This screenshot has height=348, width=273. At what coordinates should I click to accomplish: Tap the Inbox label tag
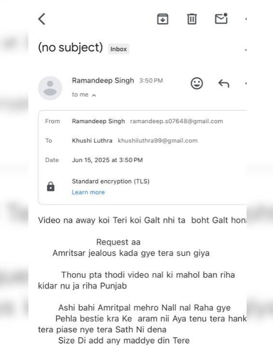[x=119, y=49]
